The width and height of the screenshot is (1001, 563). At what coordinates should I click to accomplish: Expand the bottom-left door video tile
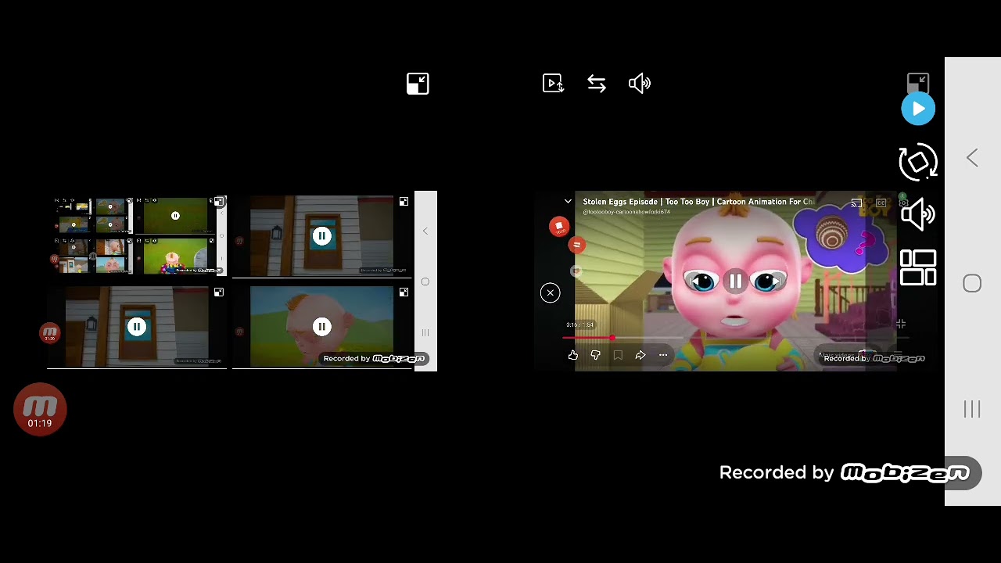(x=218, y=292)
